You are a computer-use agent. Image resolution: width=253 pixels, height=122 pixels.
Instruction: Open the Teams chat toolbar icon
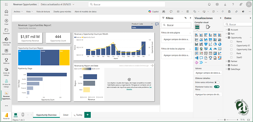point(243,12)
